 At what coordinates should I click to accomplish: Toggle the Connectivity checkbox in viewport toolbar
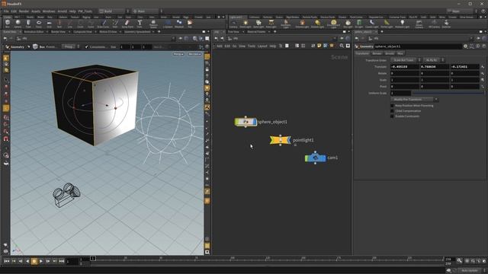pyautogui.click(x=87, y=47)
